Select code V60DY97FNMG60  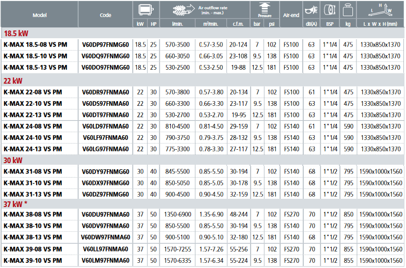[105, 171]
